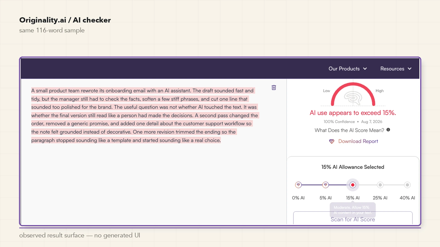Image resolution: width=440 pixels, height=247 pixels.
Task: Click the diamond icon beside Download Report
Action: 332,141
